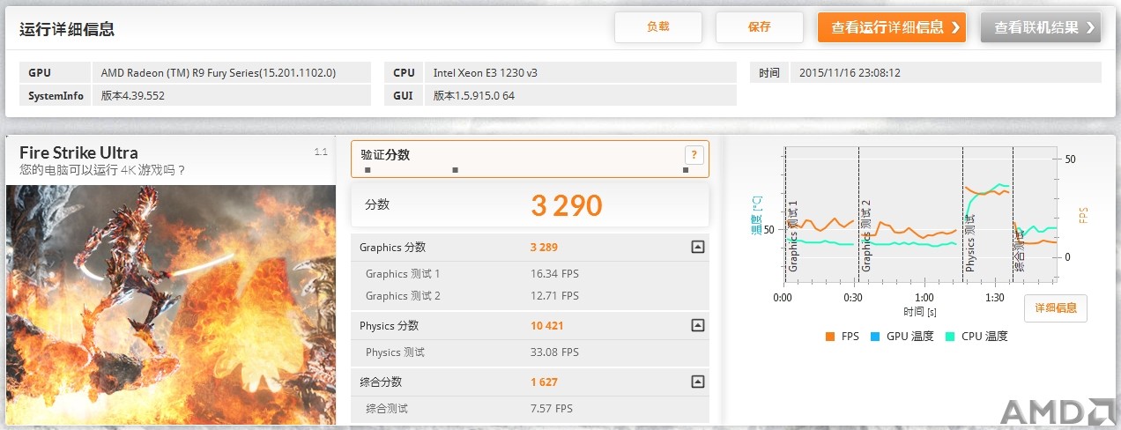Viewport: 1121px width, 430px height.
Task: Click Physics score value 10 421
Action: (x=546, y=326)
